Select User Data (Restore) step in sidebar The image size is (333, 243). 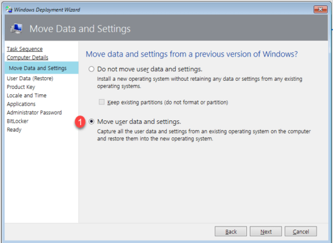(x=30, y=78)
